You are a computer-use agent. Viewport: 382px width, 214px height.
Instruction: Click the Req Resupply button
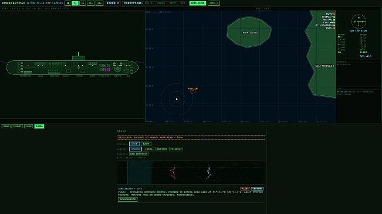[x=138, y=154]
